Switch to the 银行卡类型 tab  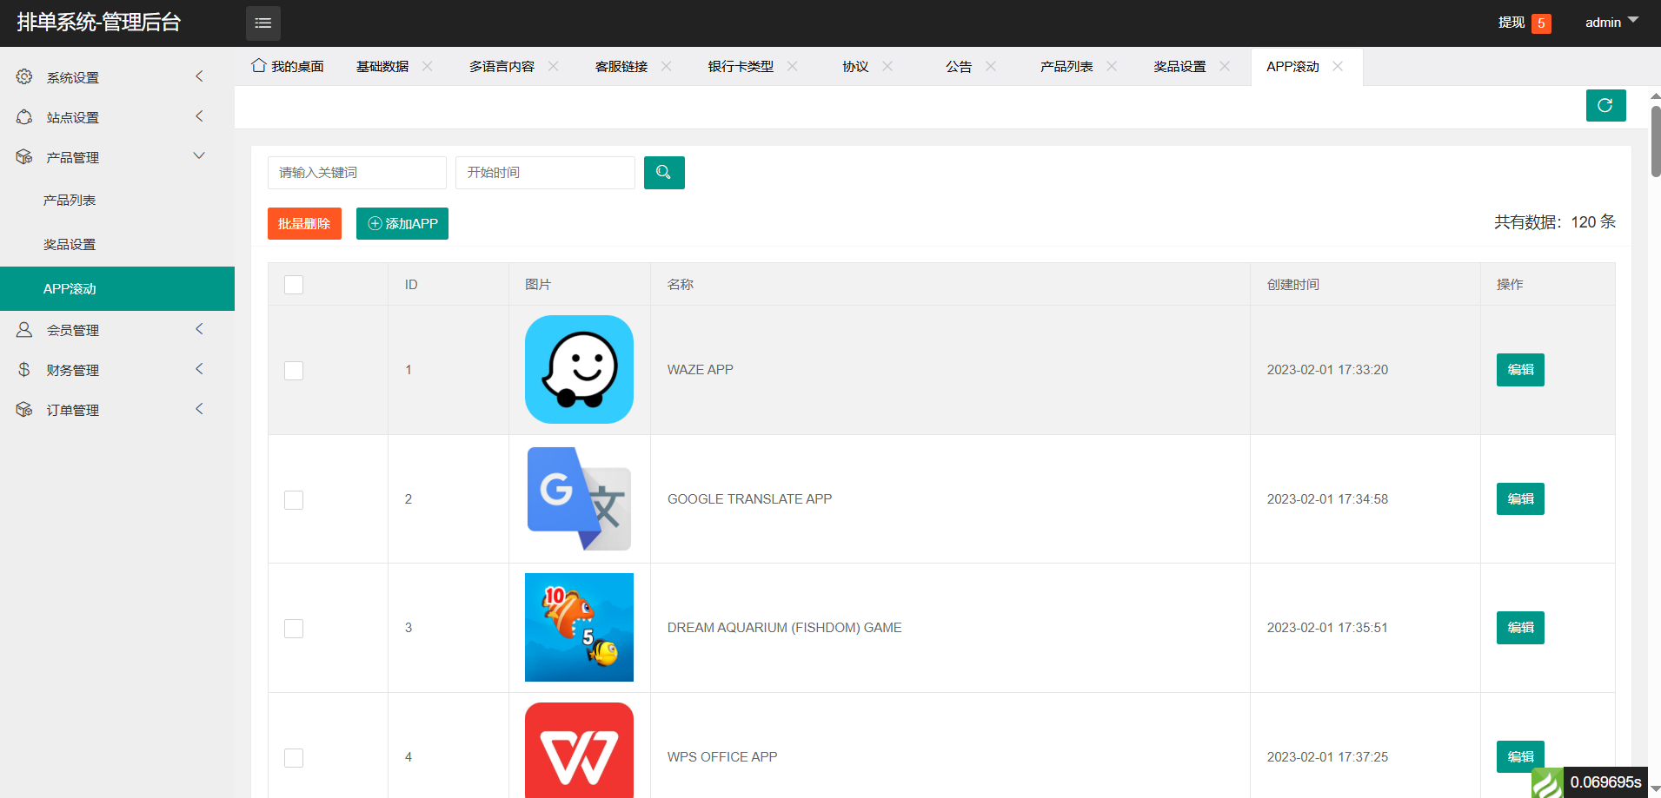[x=741, y=67]
